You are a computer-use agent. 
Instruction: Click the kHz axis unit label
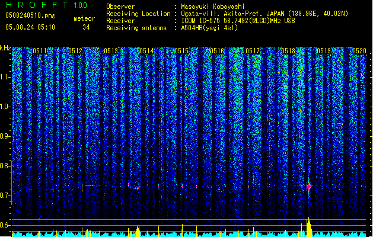coord(5,48)
